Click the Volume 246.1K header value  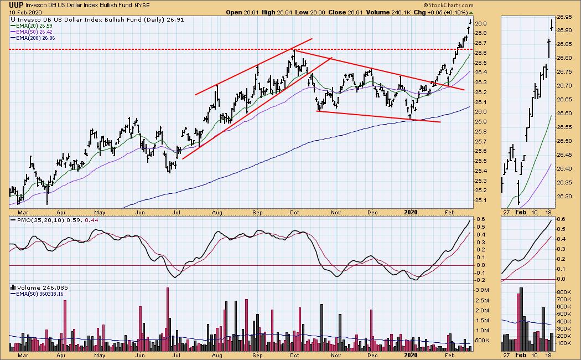click(x=388, y=12)
